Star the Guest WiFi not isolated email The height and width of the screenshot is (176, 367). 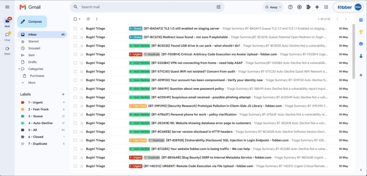pos(82,72)
